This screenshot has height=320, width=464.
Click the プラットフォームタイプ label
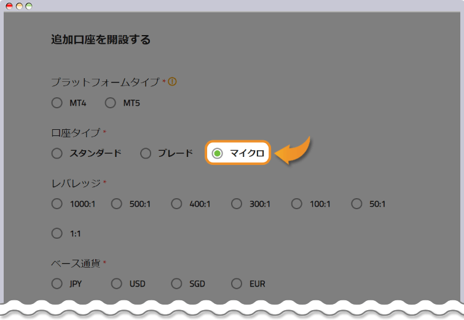106,82
